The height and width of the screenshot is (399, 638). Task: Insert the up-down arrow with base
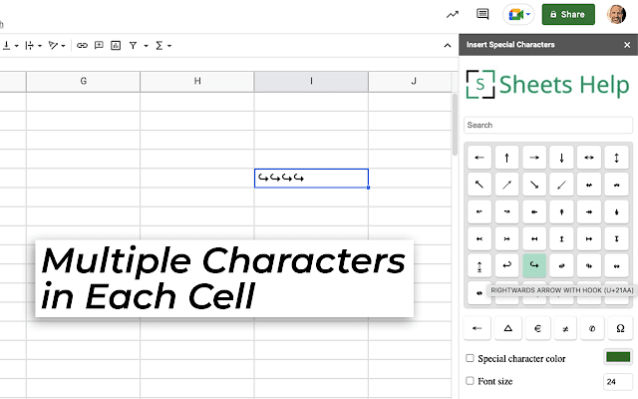click(479, 265)
